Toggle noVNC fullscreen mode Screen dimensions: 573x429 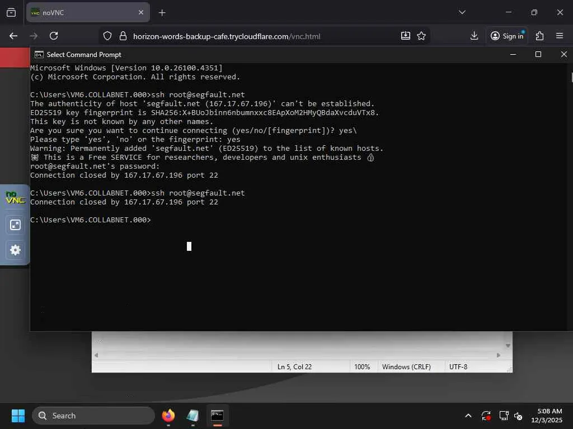click(x=15, y=225)
